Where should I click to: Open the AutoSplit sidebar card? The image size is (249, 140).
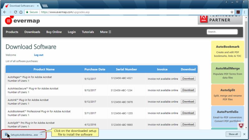pos(228,95)
